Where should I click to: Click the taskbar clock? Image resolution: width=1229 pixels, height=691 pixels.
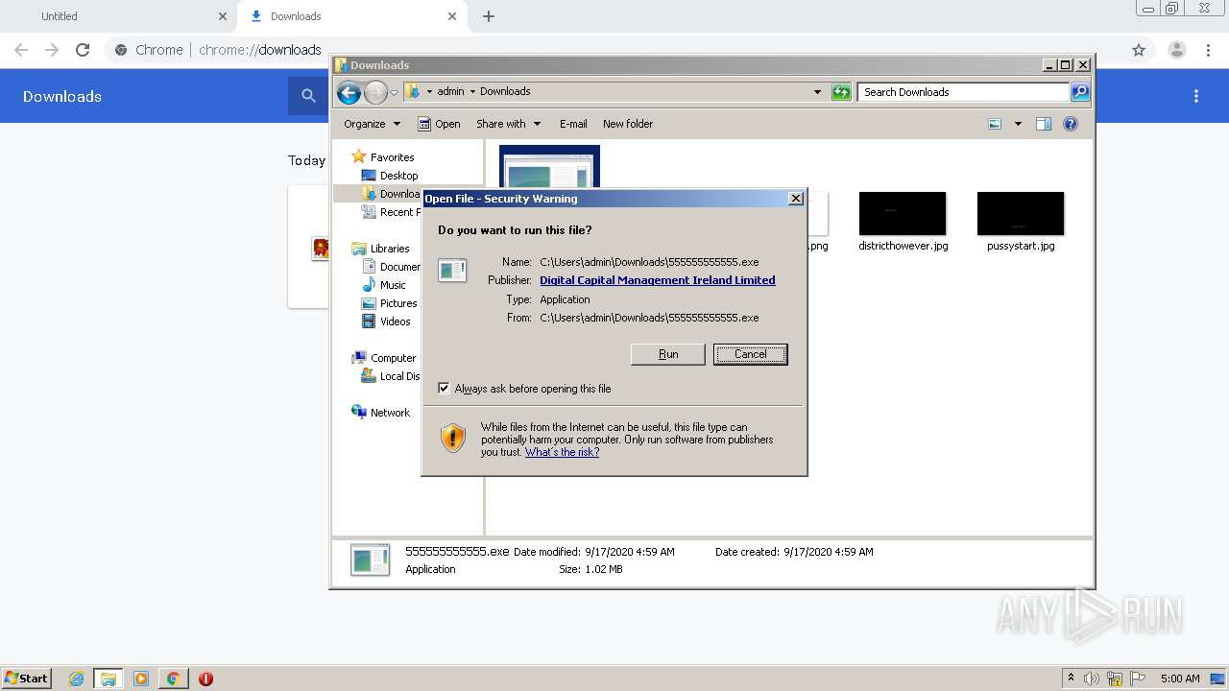1180,679
